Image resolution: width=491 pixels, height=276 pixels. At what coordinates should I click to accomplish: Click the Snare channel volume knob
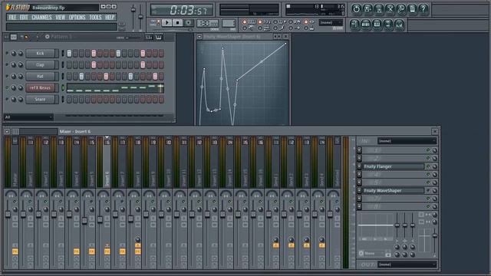pos(21,100)
